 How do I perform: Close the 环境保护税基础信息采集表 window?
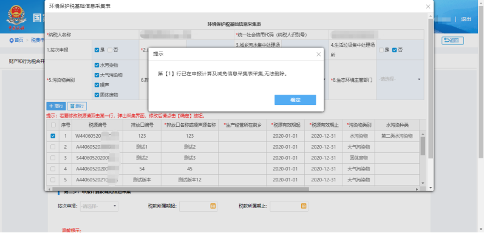pos(428,7)
